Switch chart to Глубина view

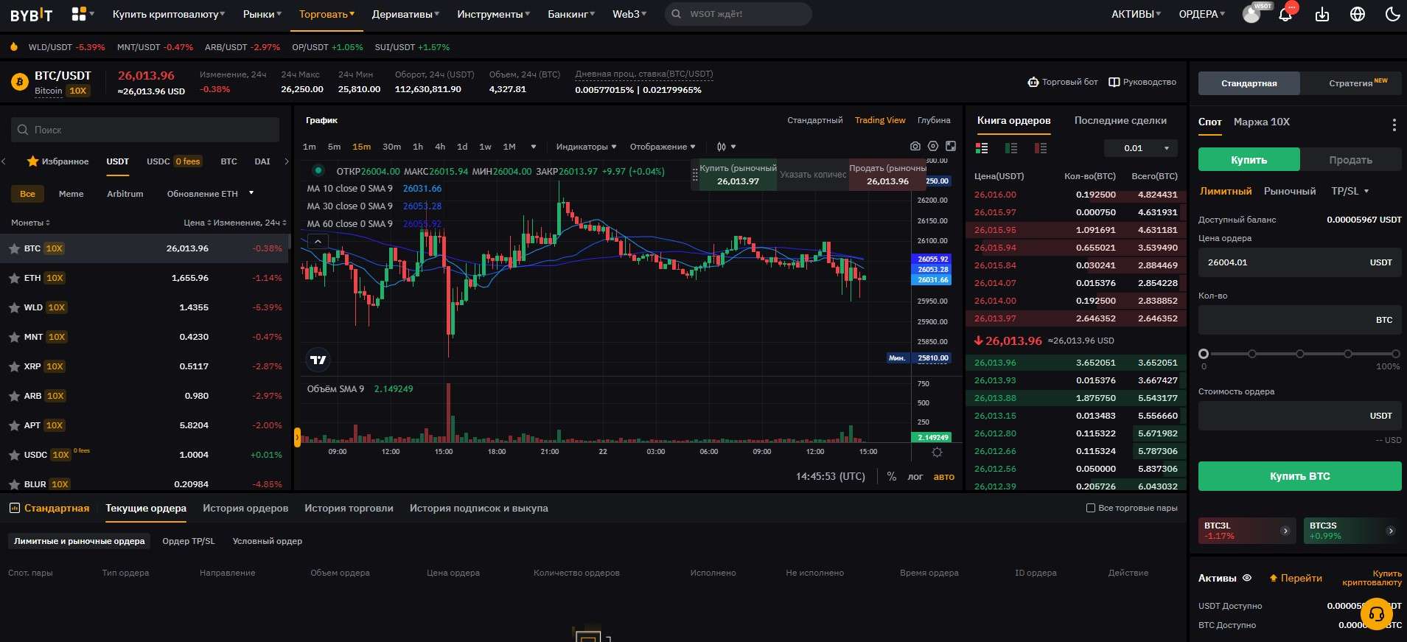pos(934,120)
